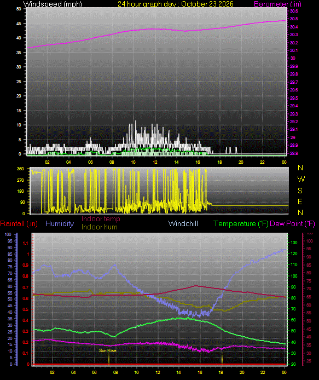Click the '50' tick on windspeed axis

click(19, 9)
